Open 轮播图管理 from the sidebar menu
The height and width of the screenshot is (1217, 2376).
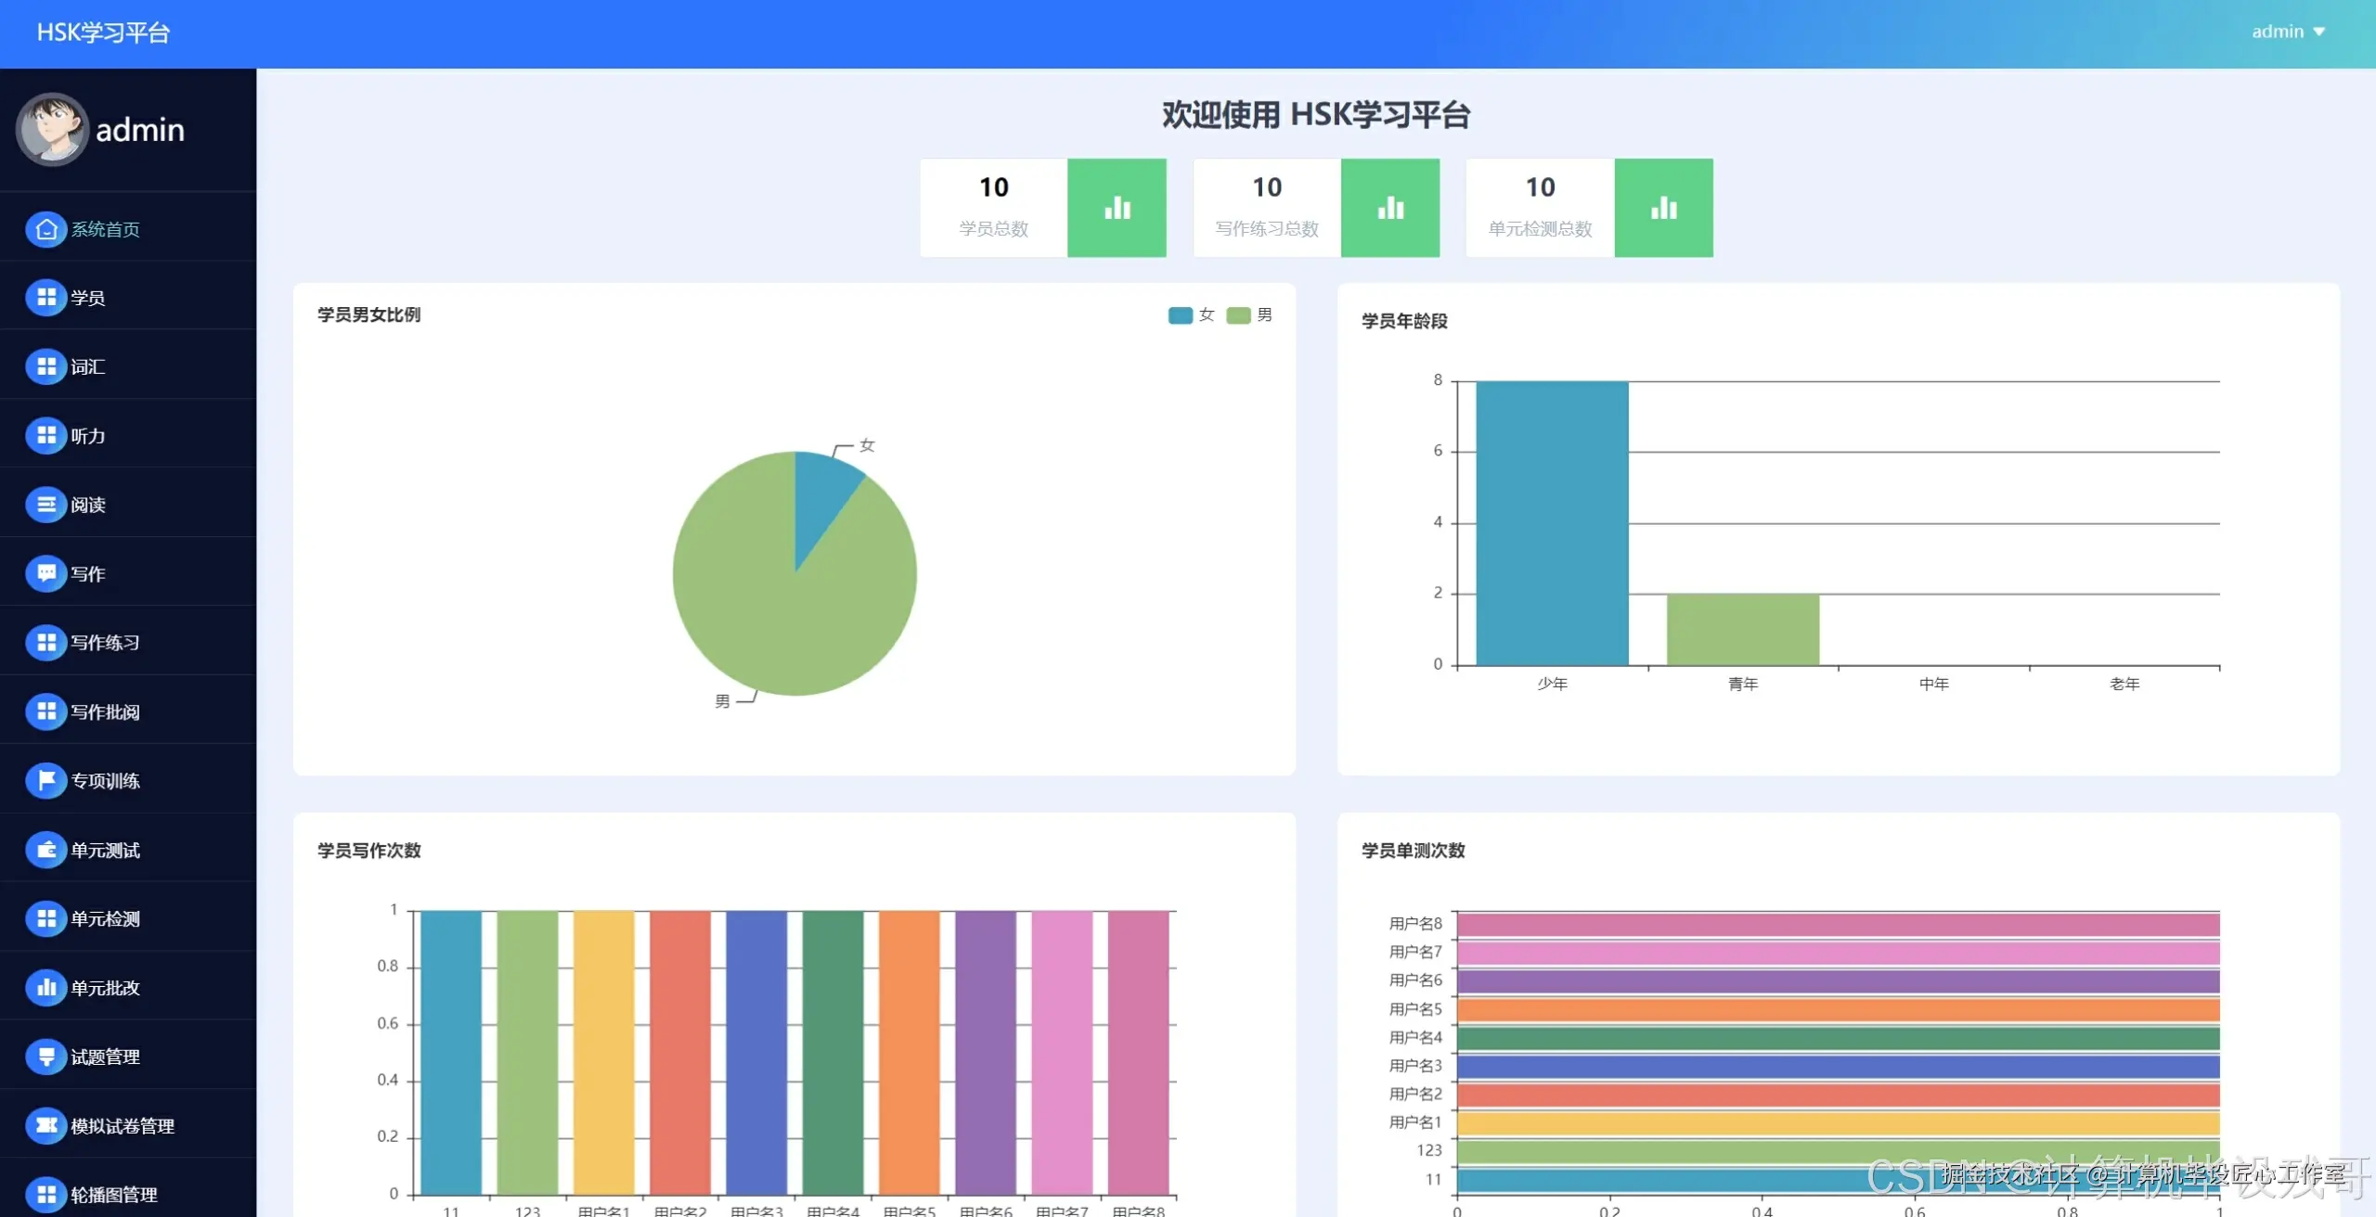pos(113,1194)
